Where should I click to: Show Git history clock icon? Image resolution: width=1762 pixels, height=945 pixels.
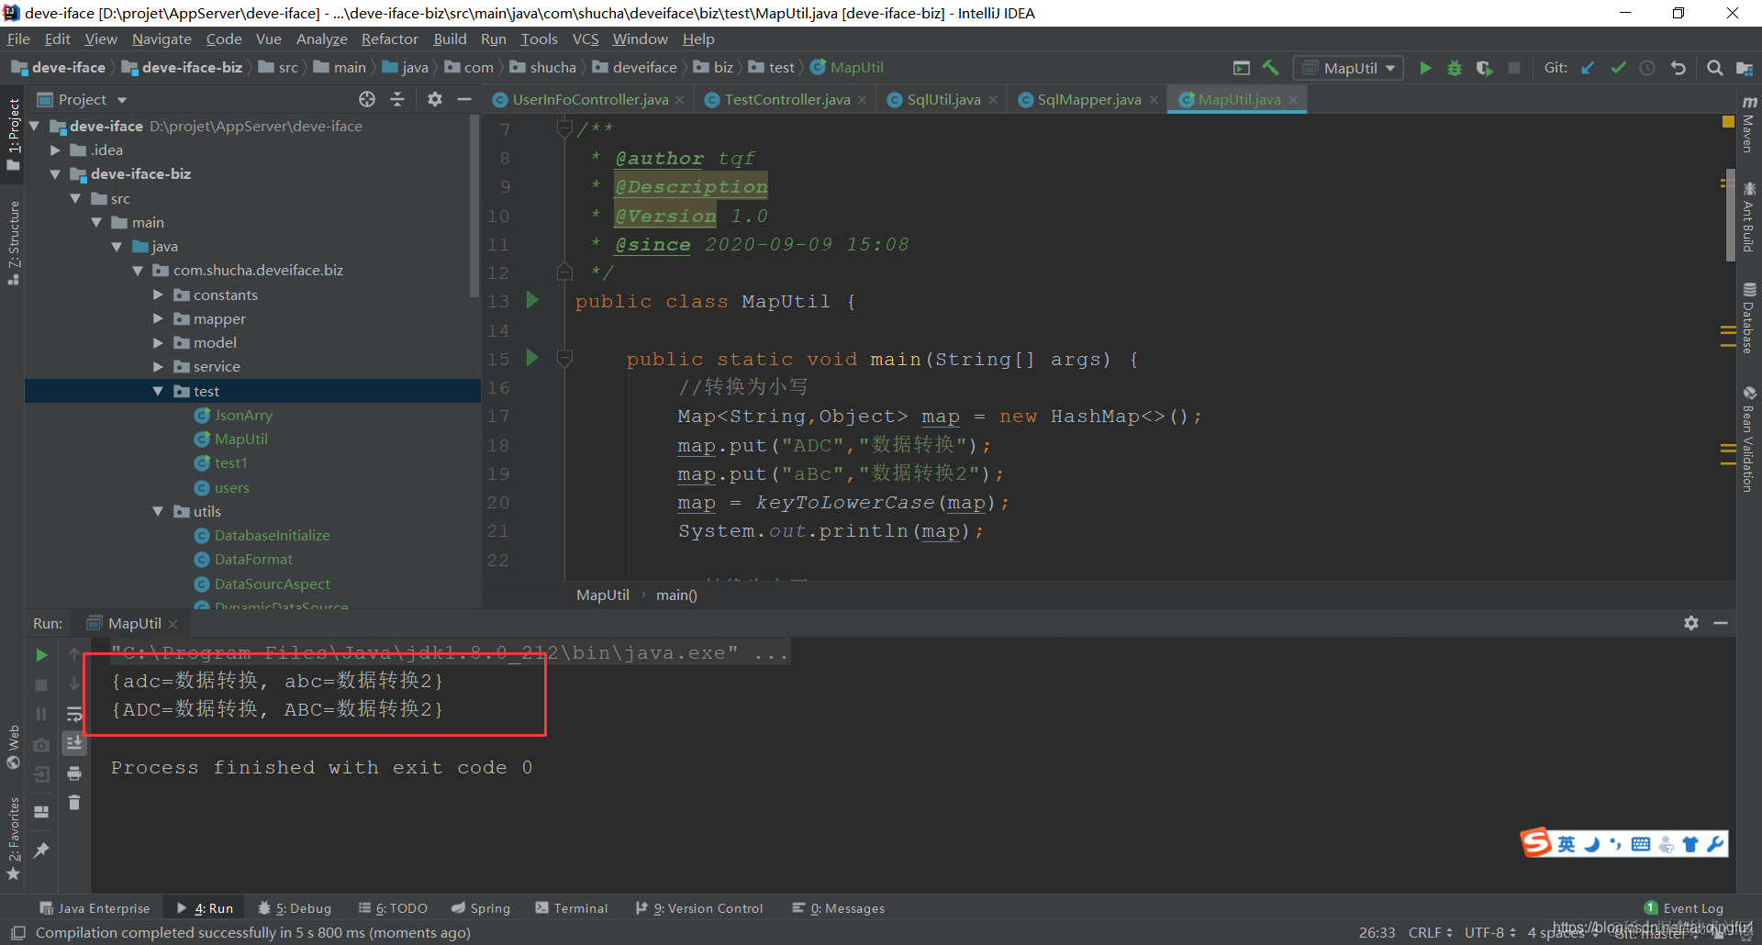click(1647, 68)
